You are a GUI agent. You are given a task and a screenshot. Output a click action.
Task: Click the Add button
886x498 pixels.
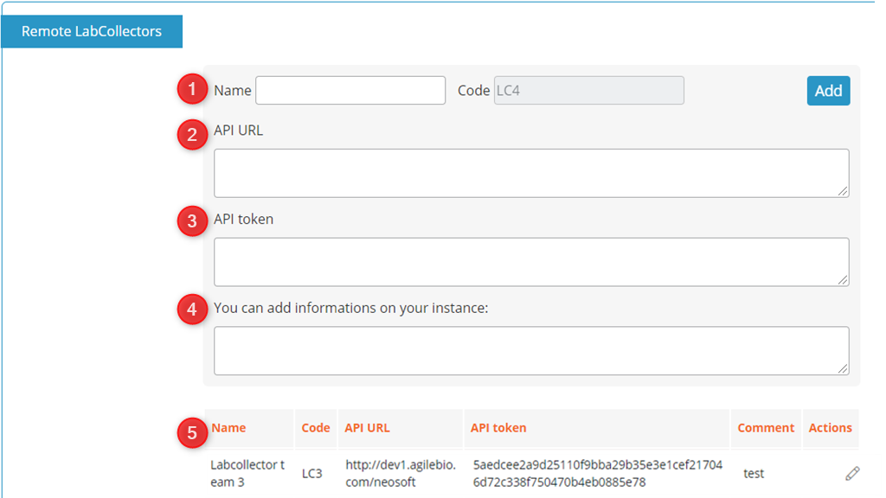point(828,90)
